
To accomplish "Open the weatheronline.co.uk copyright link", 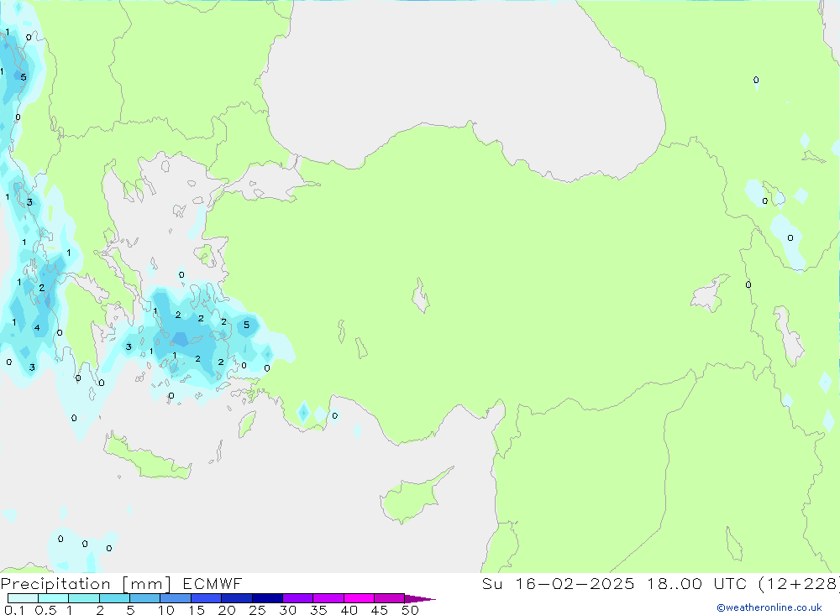I will (x=769, y=607).
